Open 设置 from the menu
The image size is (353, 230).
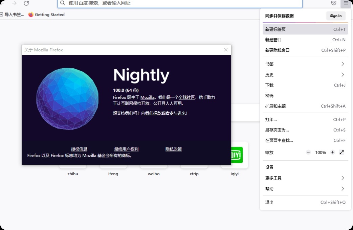(x=269, y=167)
